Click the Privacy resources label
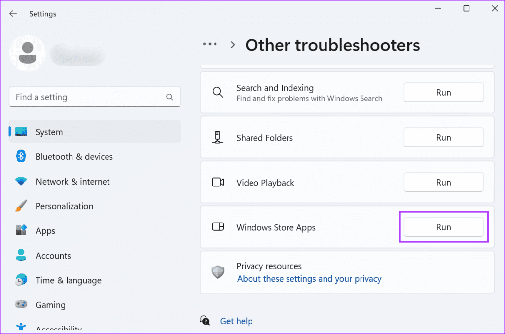505x334 pixels. pyautogui.click(x=269, y=266)
